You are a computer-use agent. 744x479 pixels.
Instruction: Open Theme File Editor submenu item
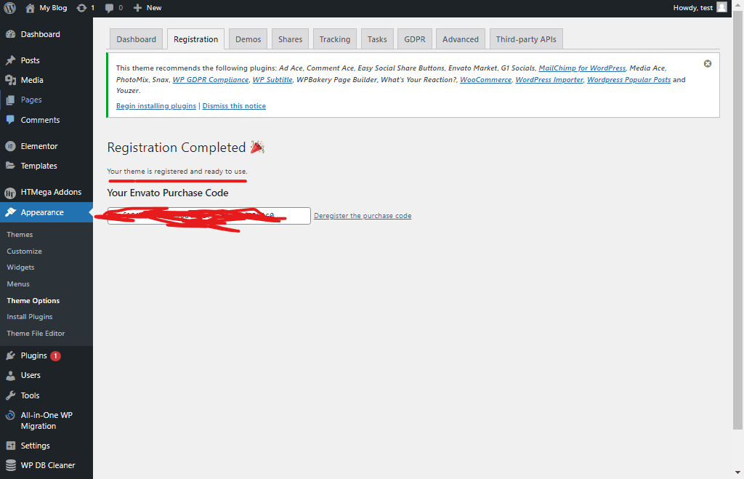click(36, 333)
